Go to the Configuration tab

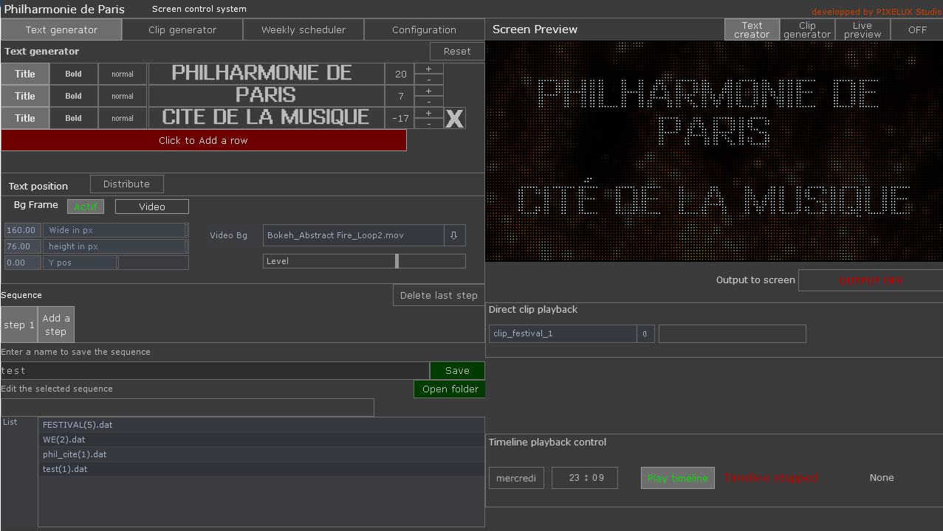click(424, 29)
